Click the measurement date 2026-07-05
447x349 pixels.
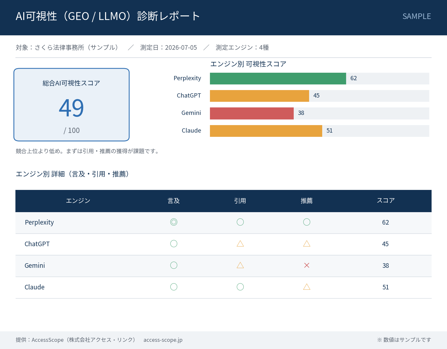181,47
